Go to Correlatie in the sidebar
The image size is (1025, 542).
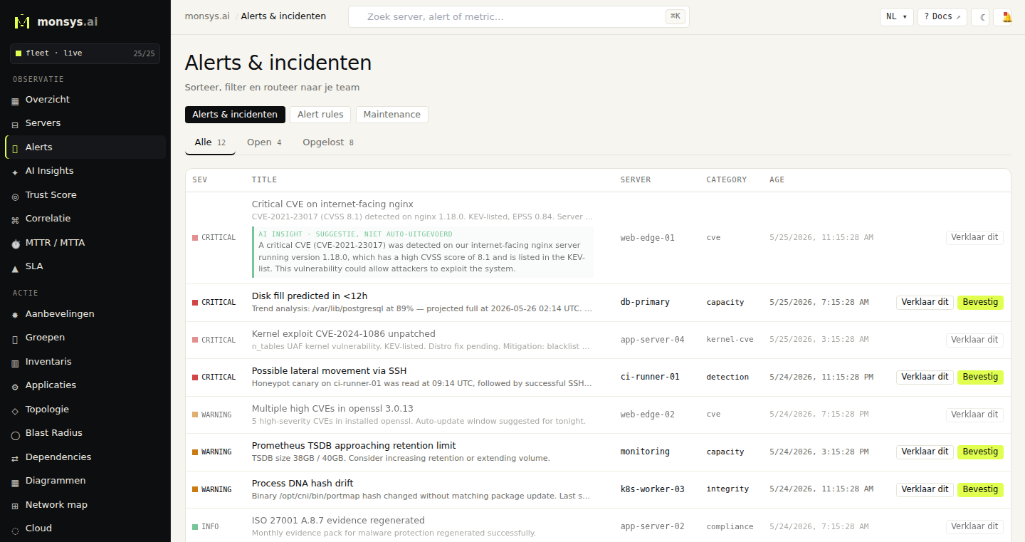(x=85, y=219)
